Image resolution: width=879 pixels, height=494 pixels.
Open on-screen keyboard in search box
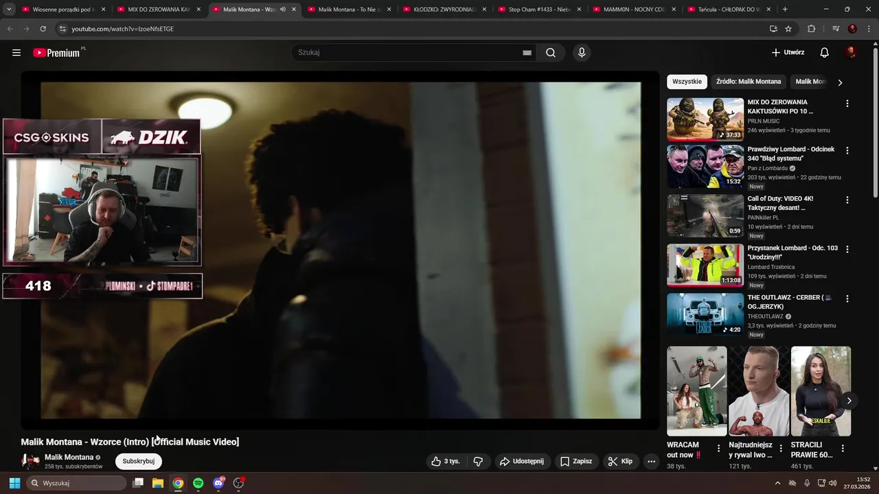pyautogui.click(x=527, y=53)
